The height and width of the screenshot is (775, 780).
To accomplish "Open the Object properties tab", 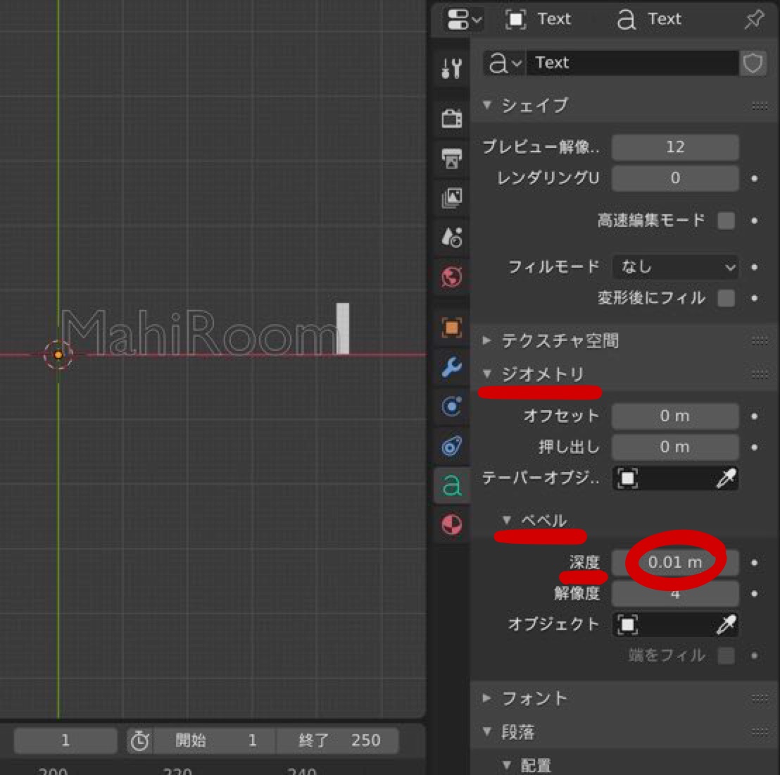I will [x=451, y=328].
